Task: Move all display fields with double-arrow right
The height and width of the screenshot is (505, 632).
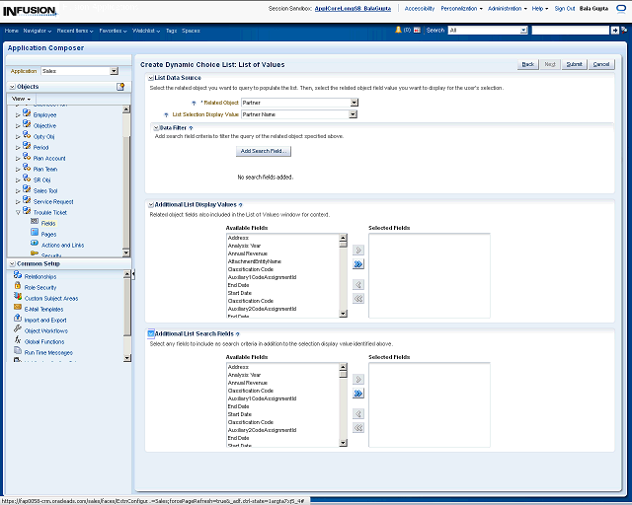Action: pyautogui.click(x=358, y=264)
